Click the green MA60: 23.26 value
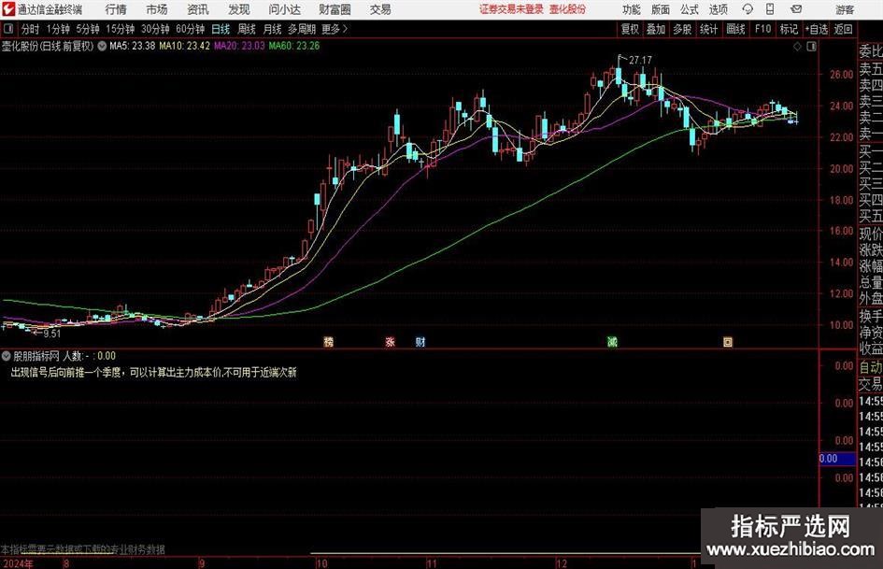This screenshot has height=569, width=883. coord(294,46)
